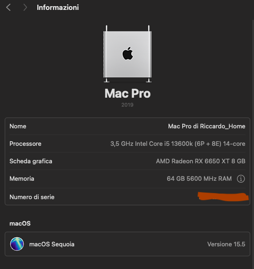Click the redacted serial number value

[x=223, y=197]
